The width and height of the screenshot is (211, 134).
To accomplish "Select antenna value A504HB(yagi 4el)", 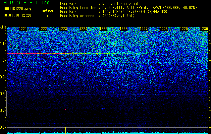I will tap(118, 16).
